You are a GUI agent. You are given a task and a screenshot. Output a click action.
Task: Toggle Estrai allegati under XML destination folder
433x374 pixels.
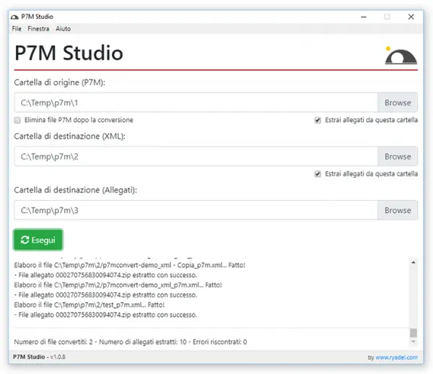[x=318, y=174]
